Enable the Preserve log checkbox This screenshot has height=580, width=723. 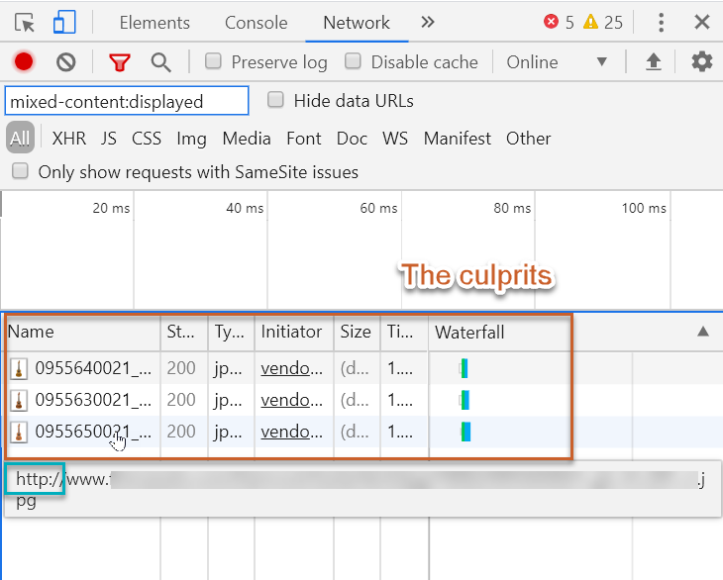click(x=213, y=61)
